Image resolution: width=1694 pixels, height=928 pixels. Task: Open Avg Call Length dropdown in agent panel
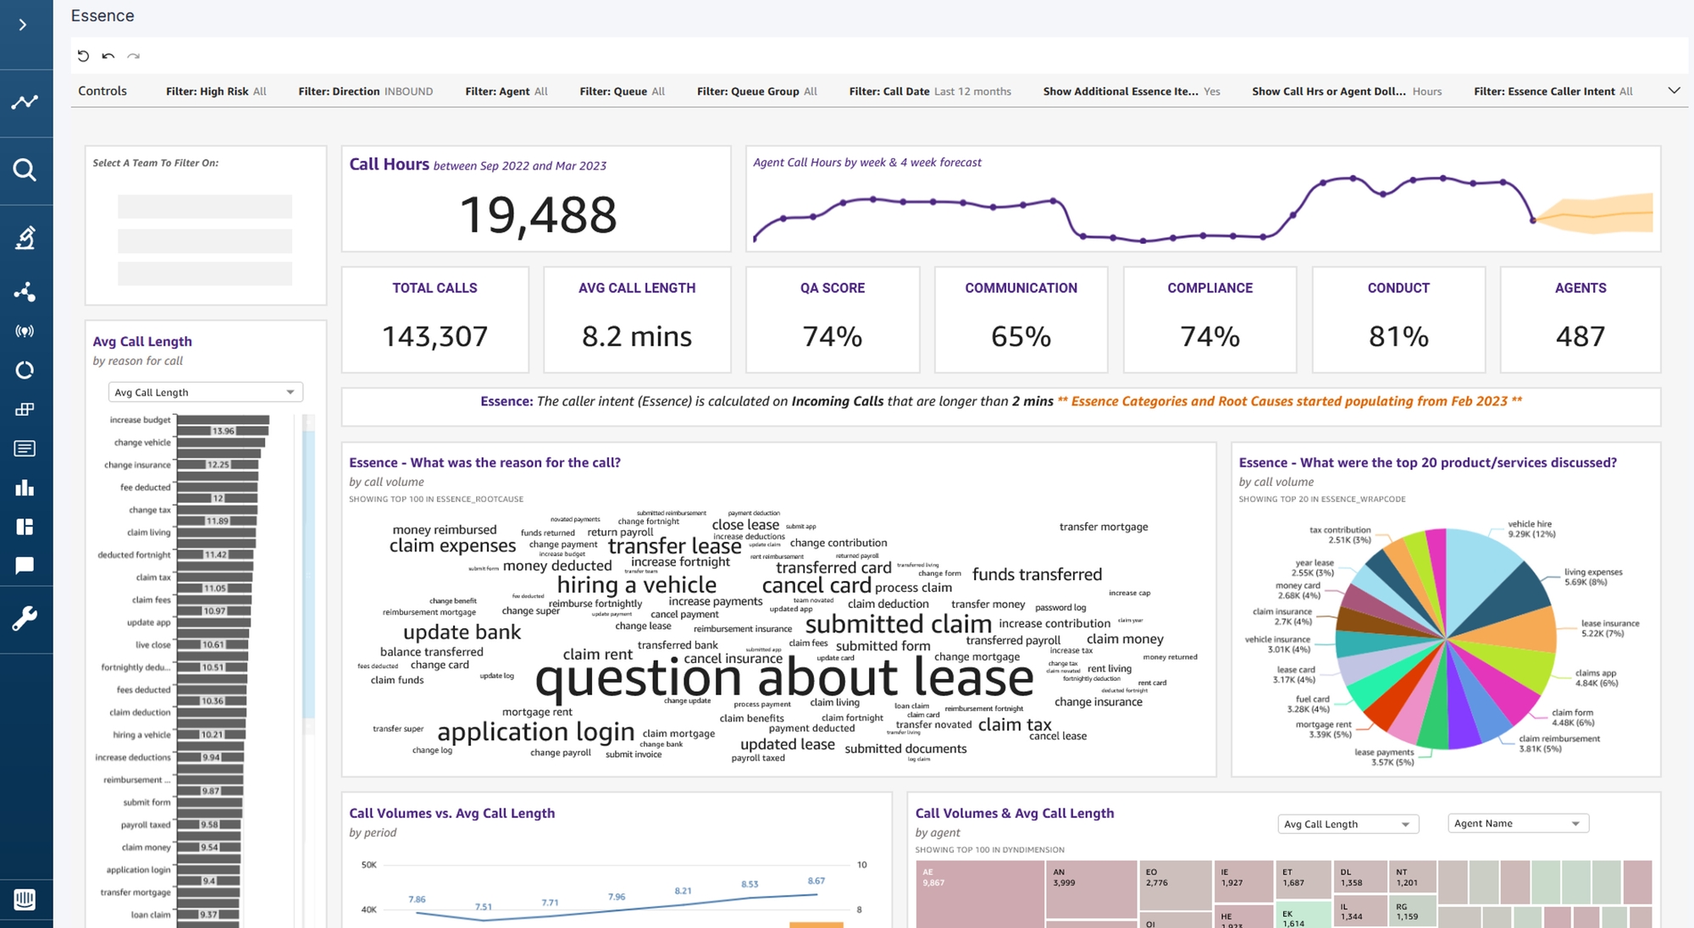(1348, 824)
